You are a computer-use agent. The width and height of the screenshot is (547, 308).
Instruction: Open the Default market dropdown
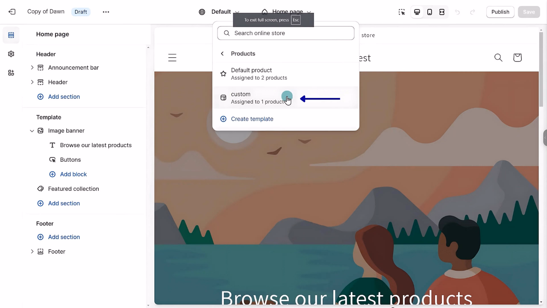(x=219, y=12)
